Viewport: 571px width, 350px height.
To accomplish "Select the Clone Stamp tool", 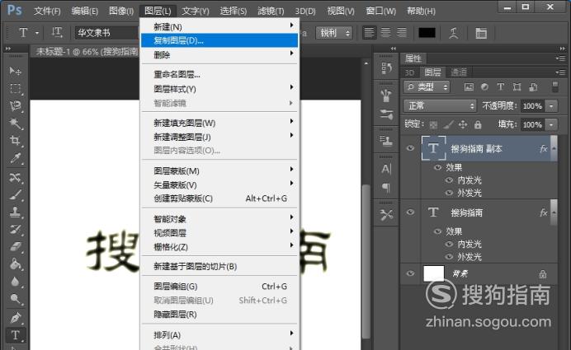I will pyautogui.click(x=15, y=212).
